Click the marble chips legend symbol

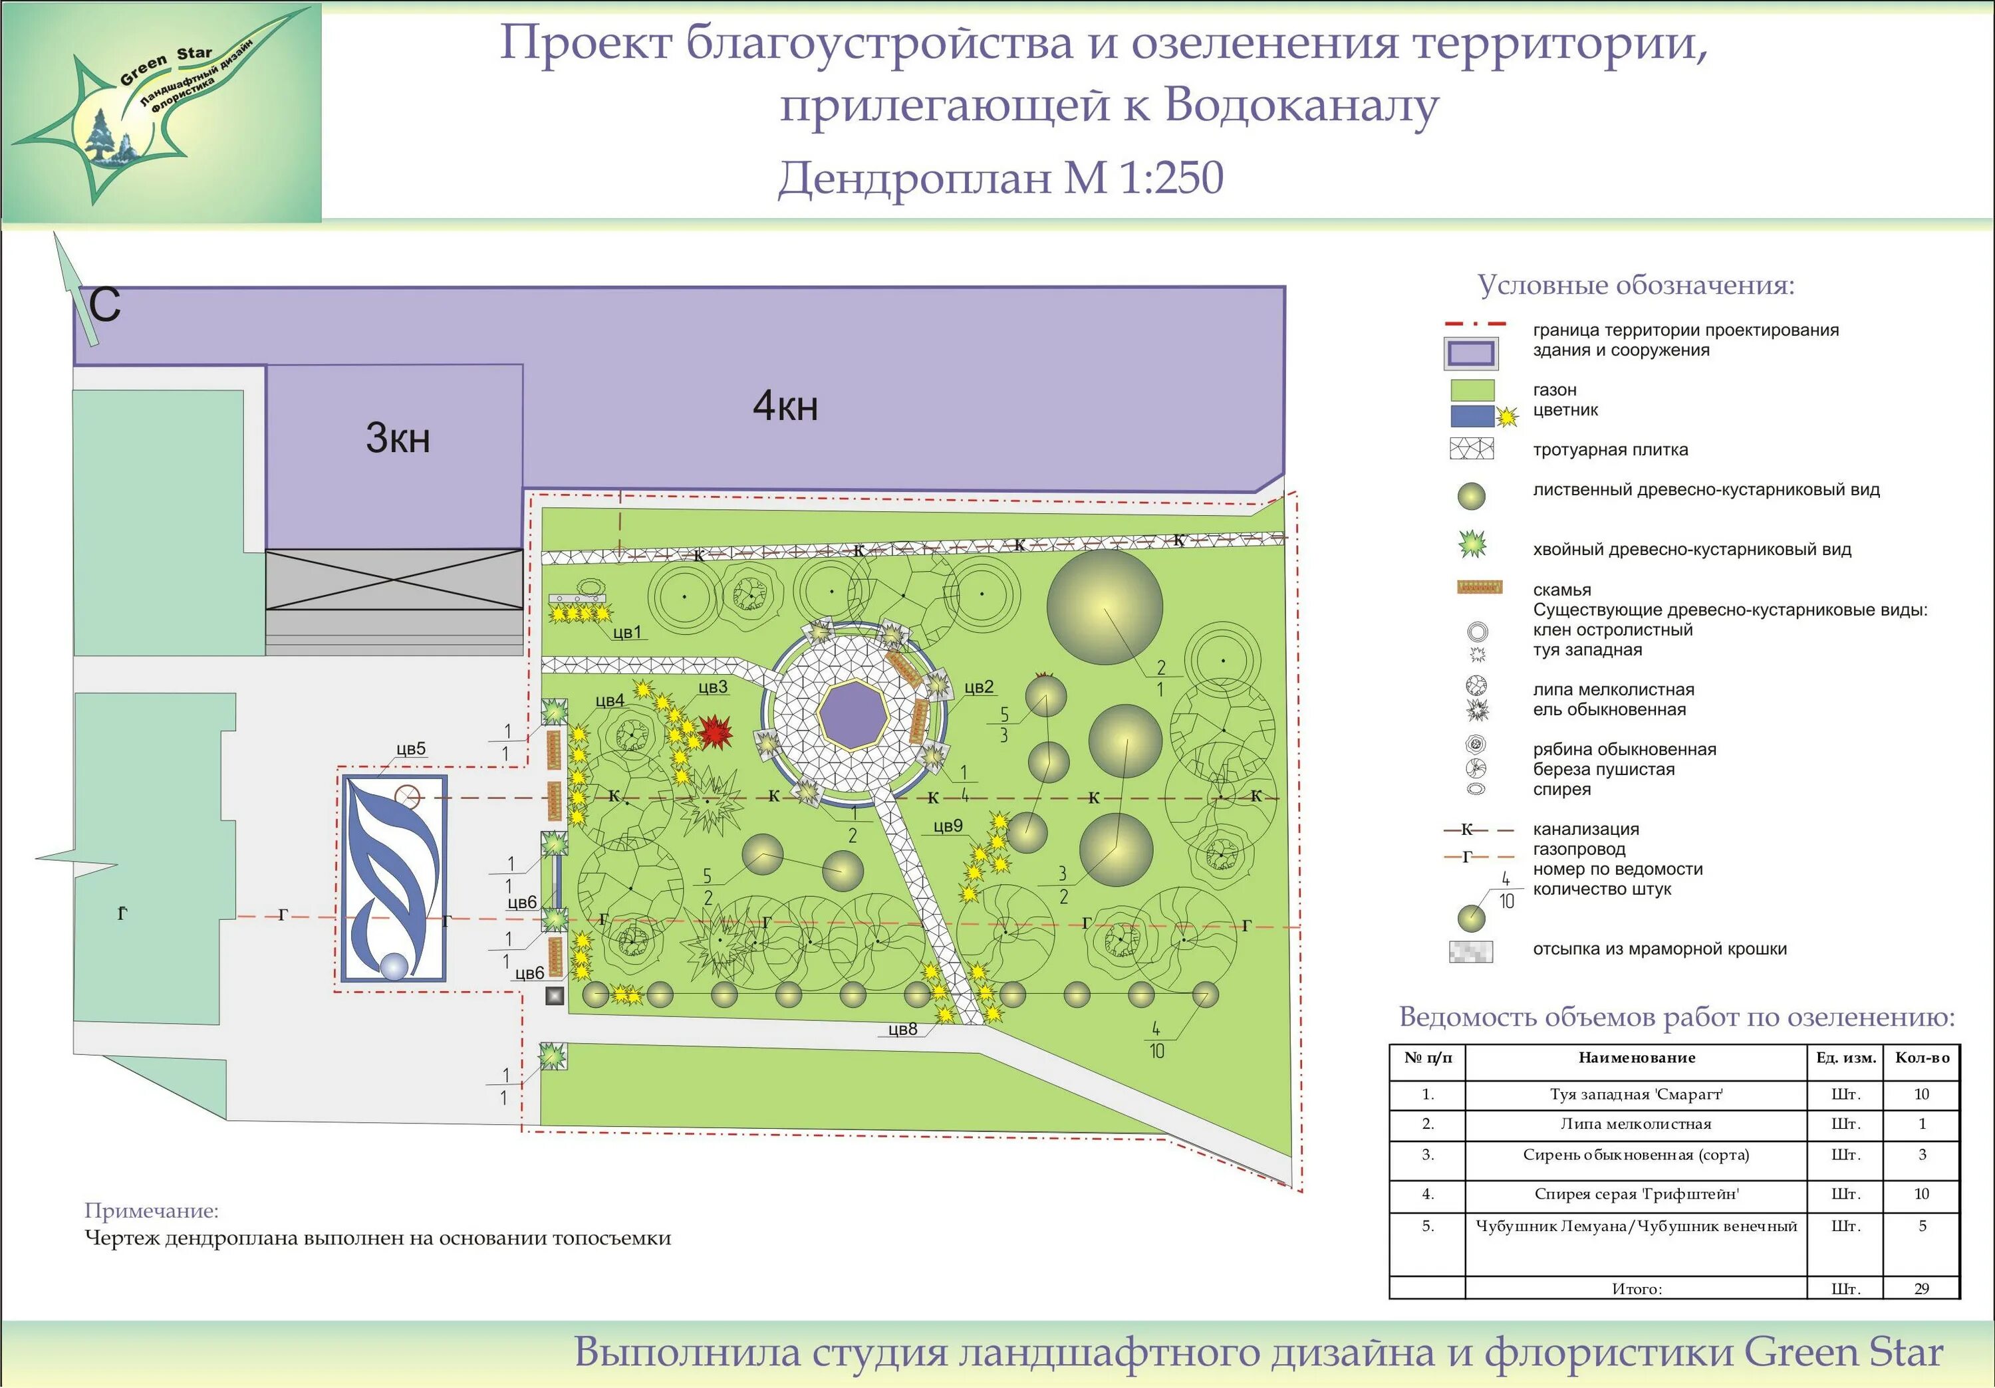point(1471,951)
